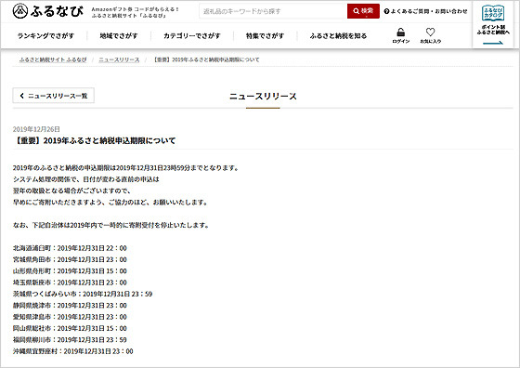The width and height of the screenshot is (520, 368).
Task: Click the ニュースリリース一覧 back button
Action: click(54, 96)
